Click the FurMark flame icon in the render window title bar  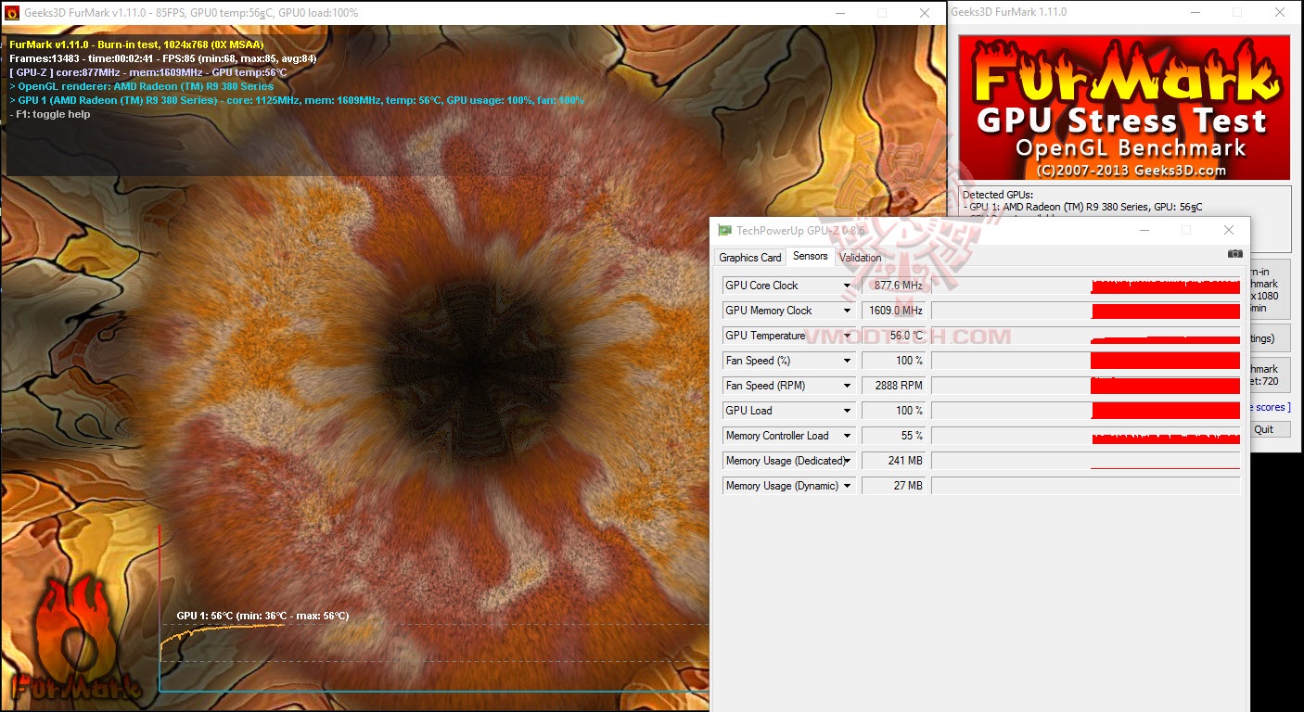[x=11, y=13]
